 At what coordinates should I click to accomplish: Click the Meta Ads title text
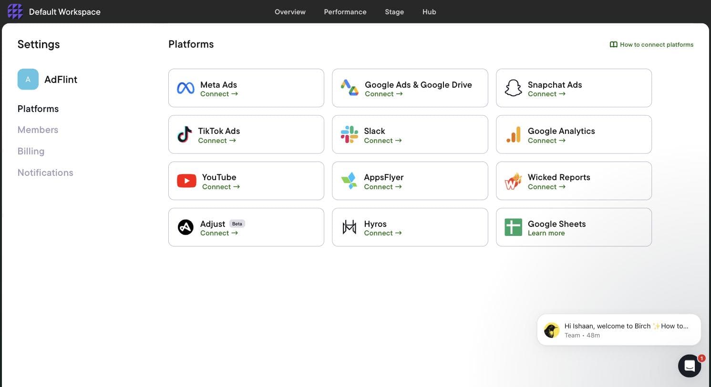[x=218, y=84]
